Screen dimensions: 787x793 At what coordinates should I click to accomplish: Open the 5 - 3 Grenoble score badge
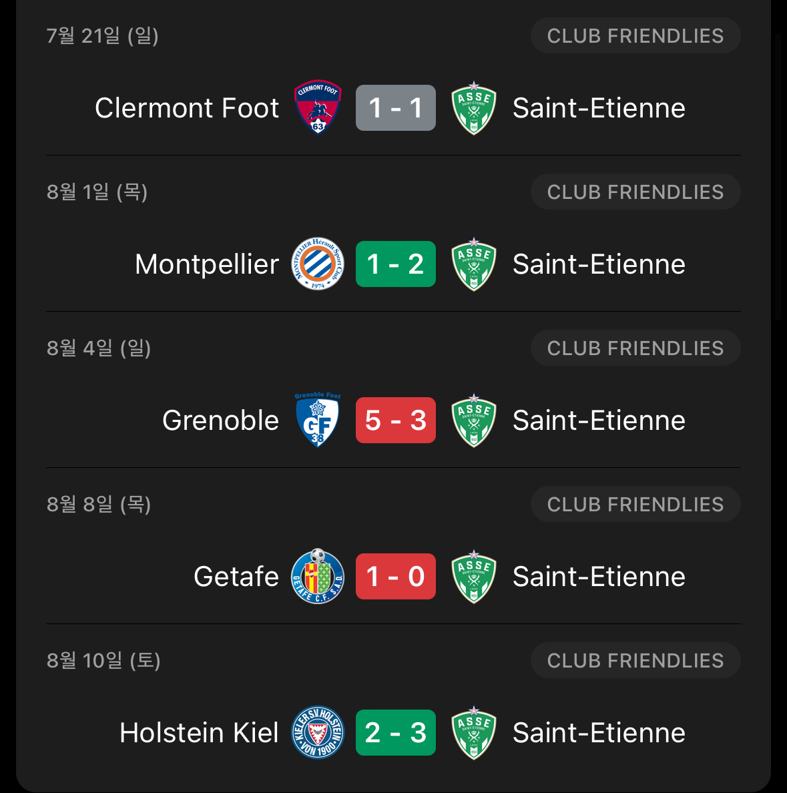coord(396,421)
